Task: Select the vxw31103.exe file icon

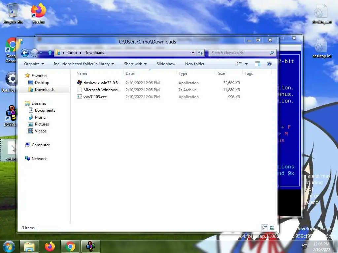Action: click(80, 97)
